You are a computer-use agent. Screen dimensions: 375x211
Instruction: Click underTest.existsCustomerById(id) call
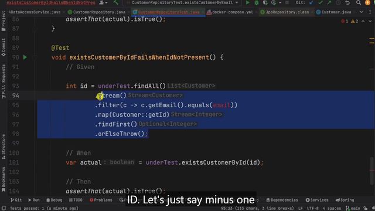coord(203,163)
